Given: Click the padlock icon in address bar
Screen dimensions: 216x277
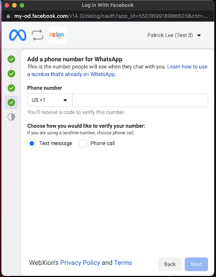Looking at the screenshot, I should 8,16.
